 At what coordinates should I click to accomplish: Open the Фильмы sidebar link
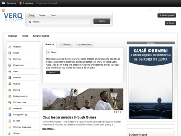pos(17,78)
